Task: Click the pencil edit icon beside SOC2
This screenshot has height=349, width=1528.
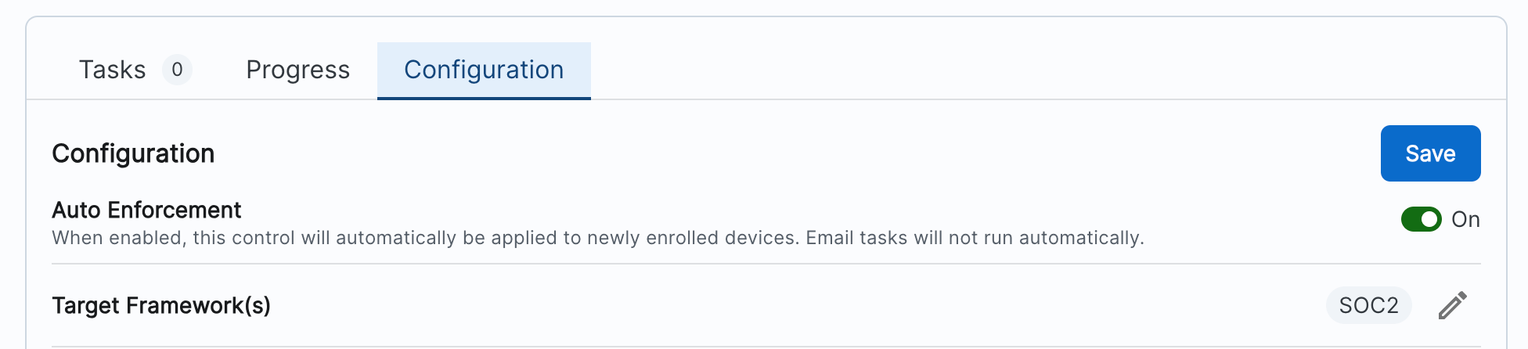Action: click(x=1452, y=305)
